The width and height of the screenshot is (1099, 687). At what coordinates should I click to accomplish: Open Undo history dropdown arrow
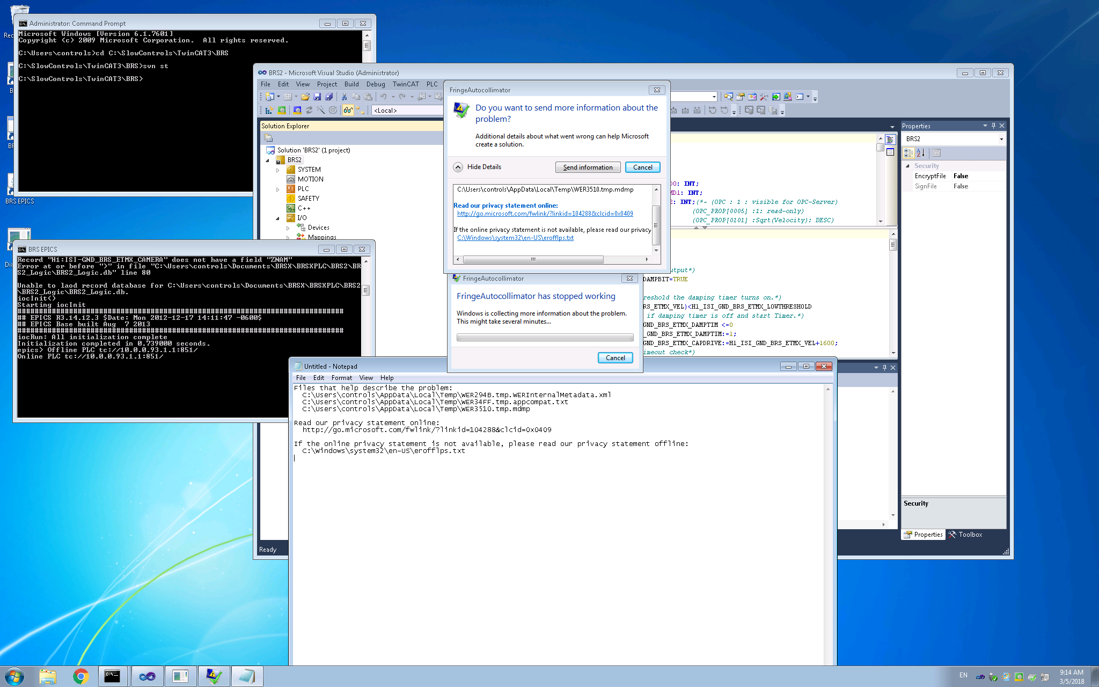(x=393, y=97)
